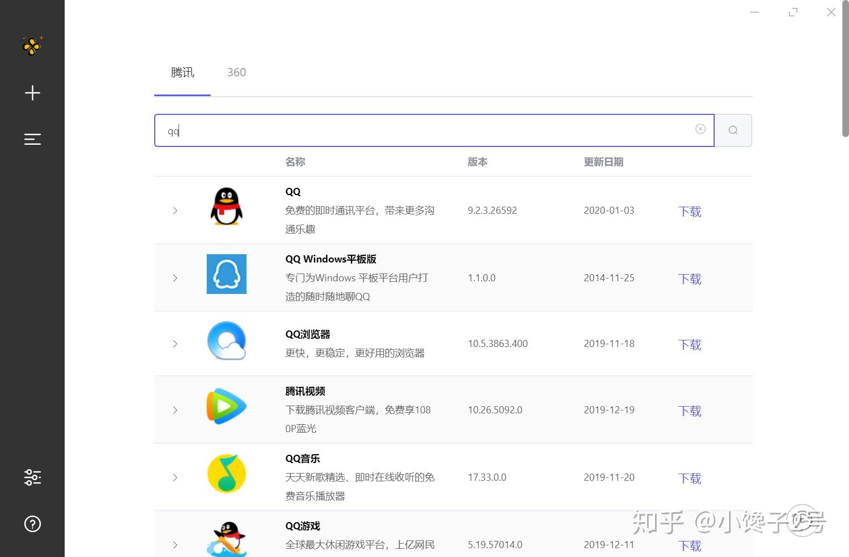Select the date 2019-12-19
Image resolution: width=849 pixels, height=557 pixels.
pos(609,410)
